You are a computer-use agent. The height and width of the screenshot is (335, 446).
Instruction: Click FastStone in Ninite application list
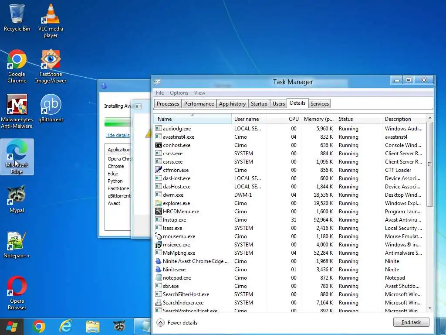pos(118,188)
